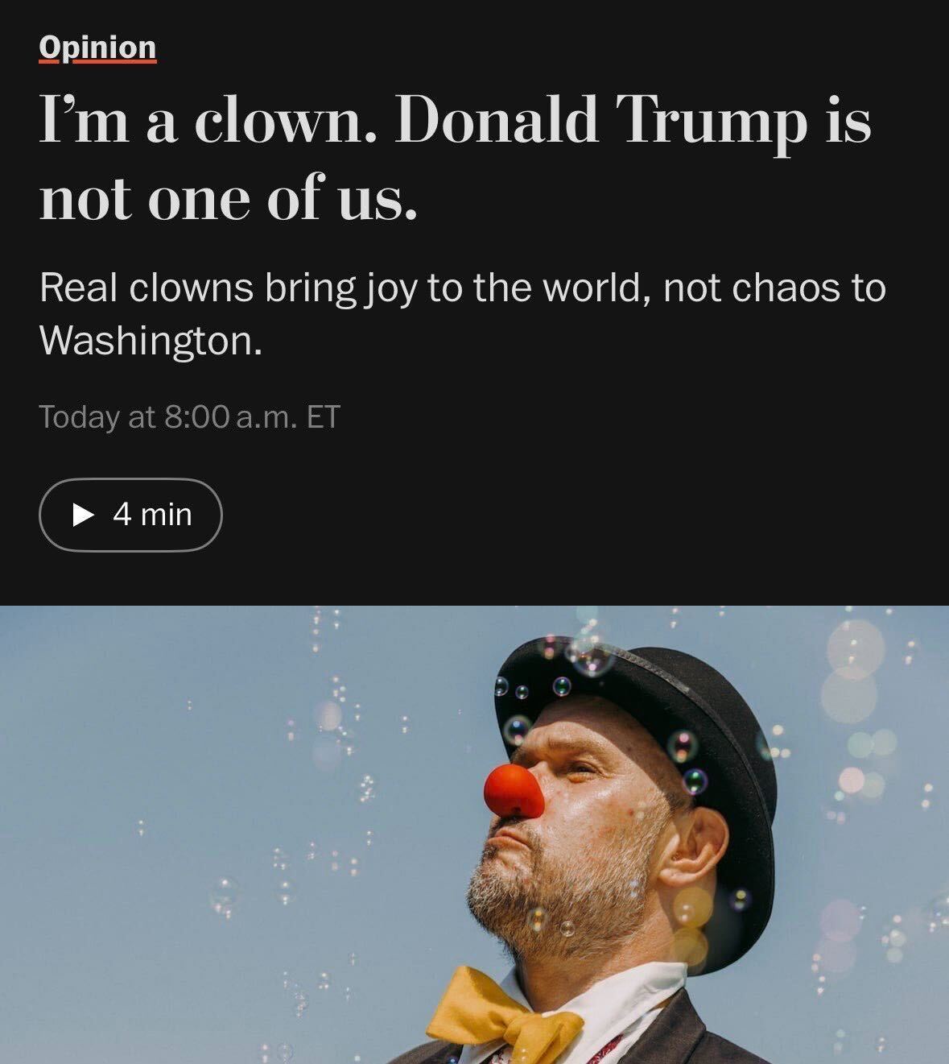Open the Opinion section link
The width and height of the screenshot is (949, 1064).
[97, 47]
